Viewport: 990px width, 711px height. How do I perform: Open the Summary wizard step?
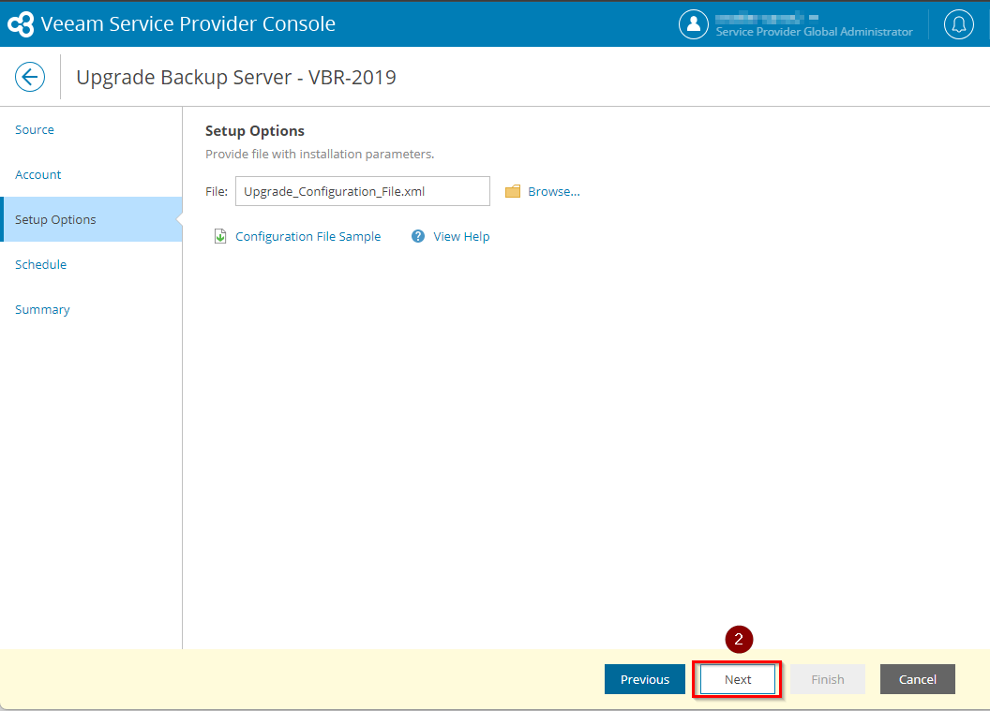(x=42, y=310)
